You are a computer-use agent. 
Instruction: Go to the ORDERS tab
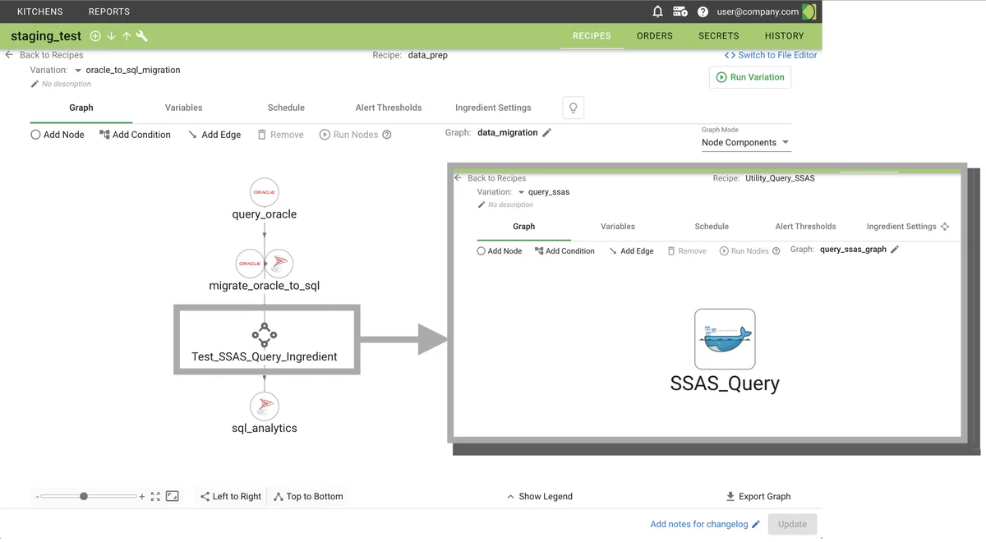point(654,36)
